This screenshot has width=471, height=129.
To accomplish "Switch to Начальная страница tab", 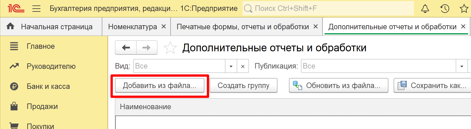I will (x=51, y=27).
